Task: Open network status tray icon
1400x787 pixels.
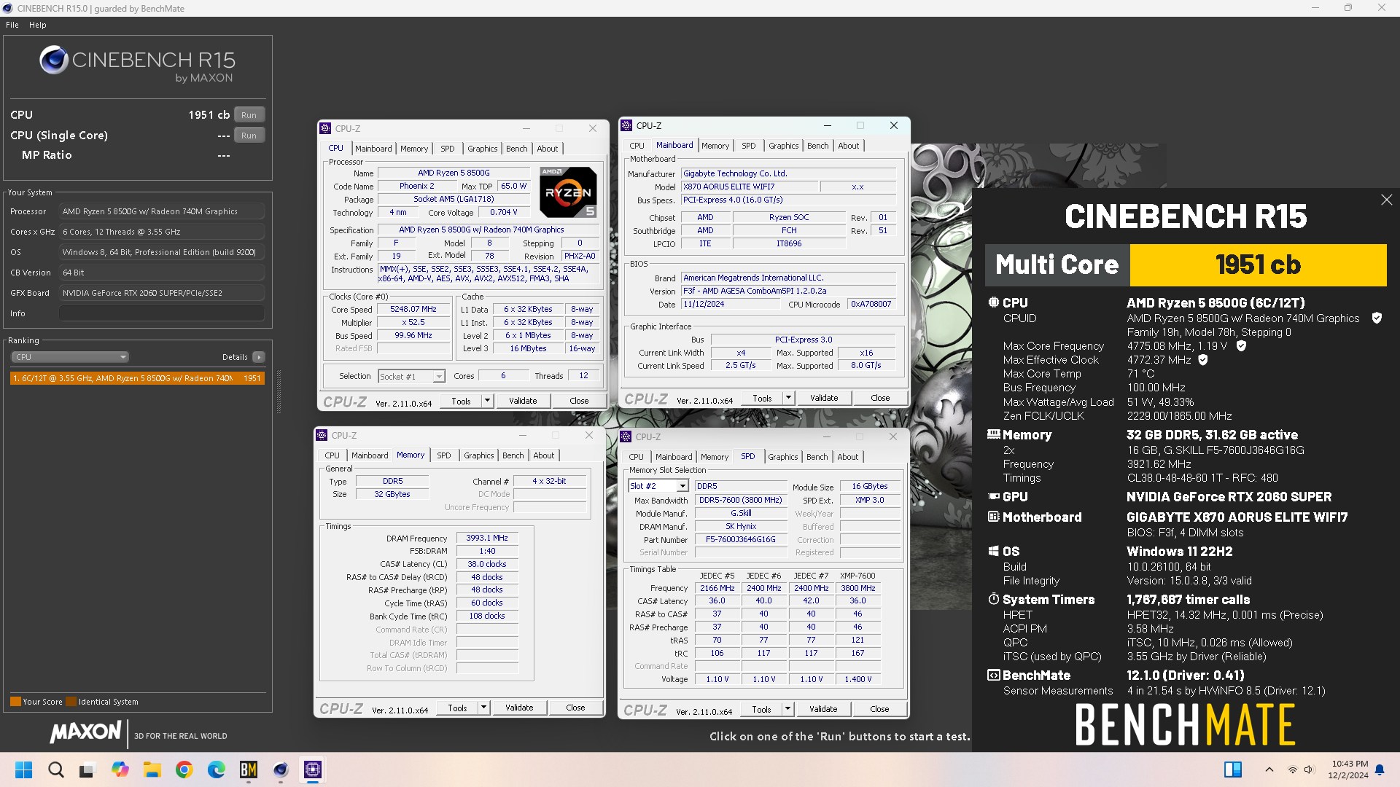Action: pyautogui.click(x=1292, y=770)
